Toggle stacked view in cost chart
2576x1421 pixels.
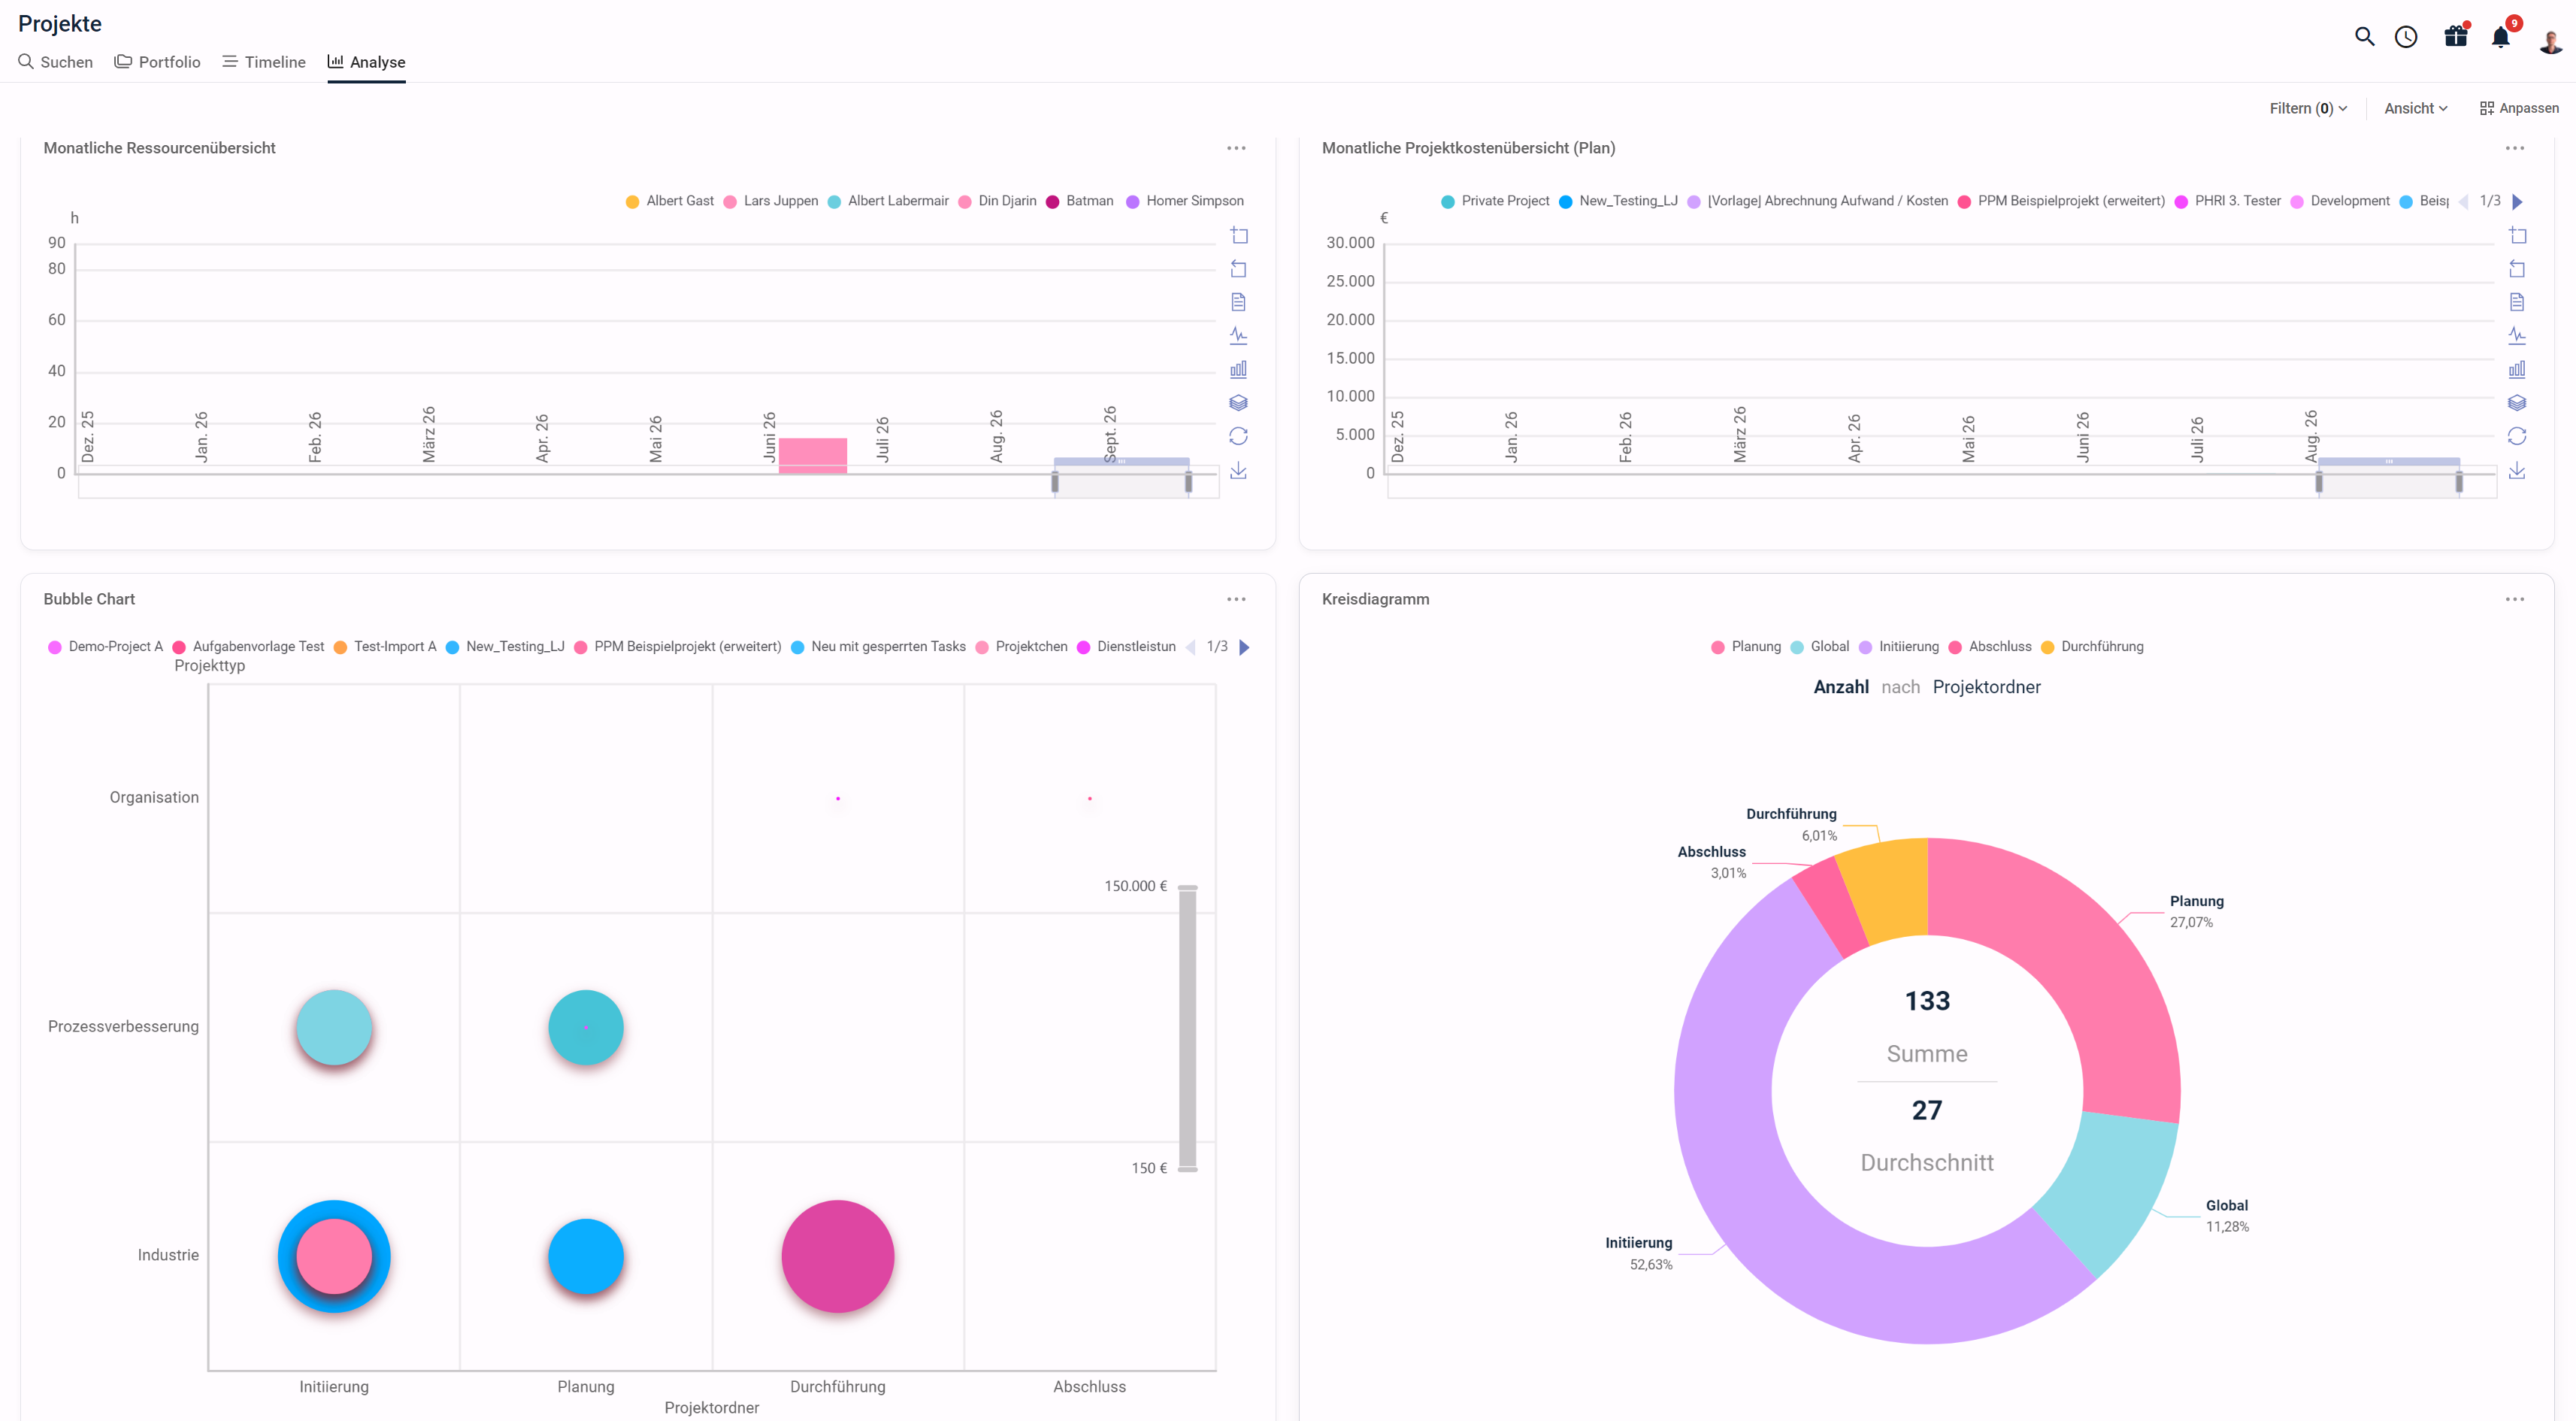[2517, 403]
